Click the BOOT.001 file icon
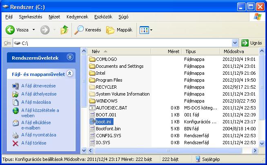267x165 pixels. [92, 115]
